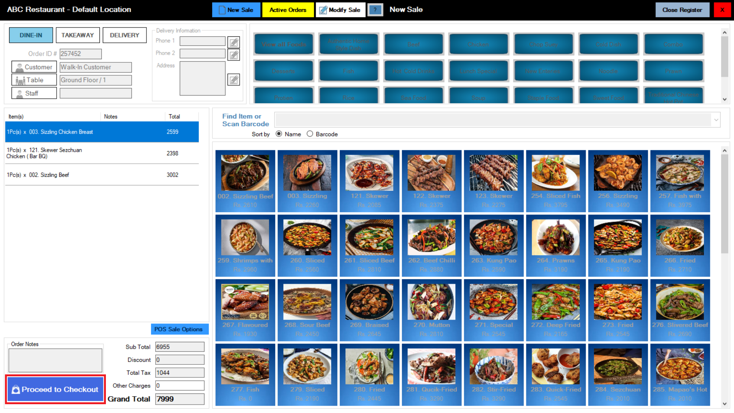Open the Lunch Special category

(479, 71)
